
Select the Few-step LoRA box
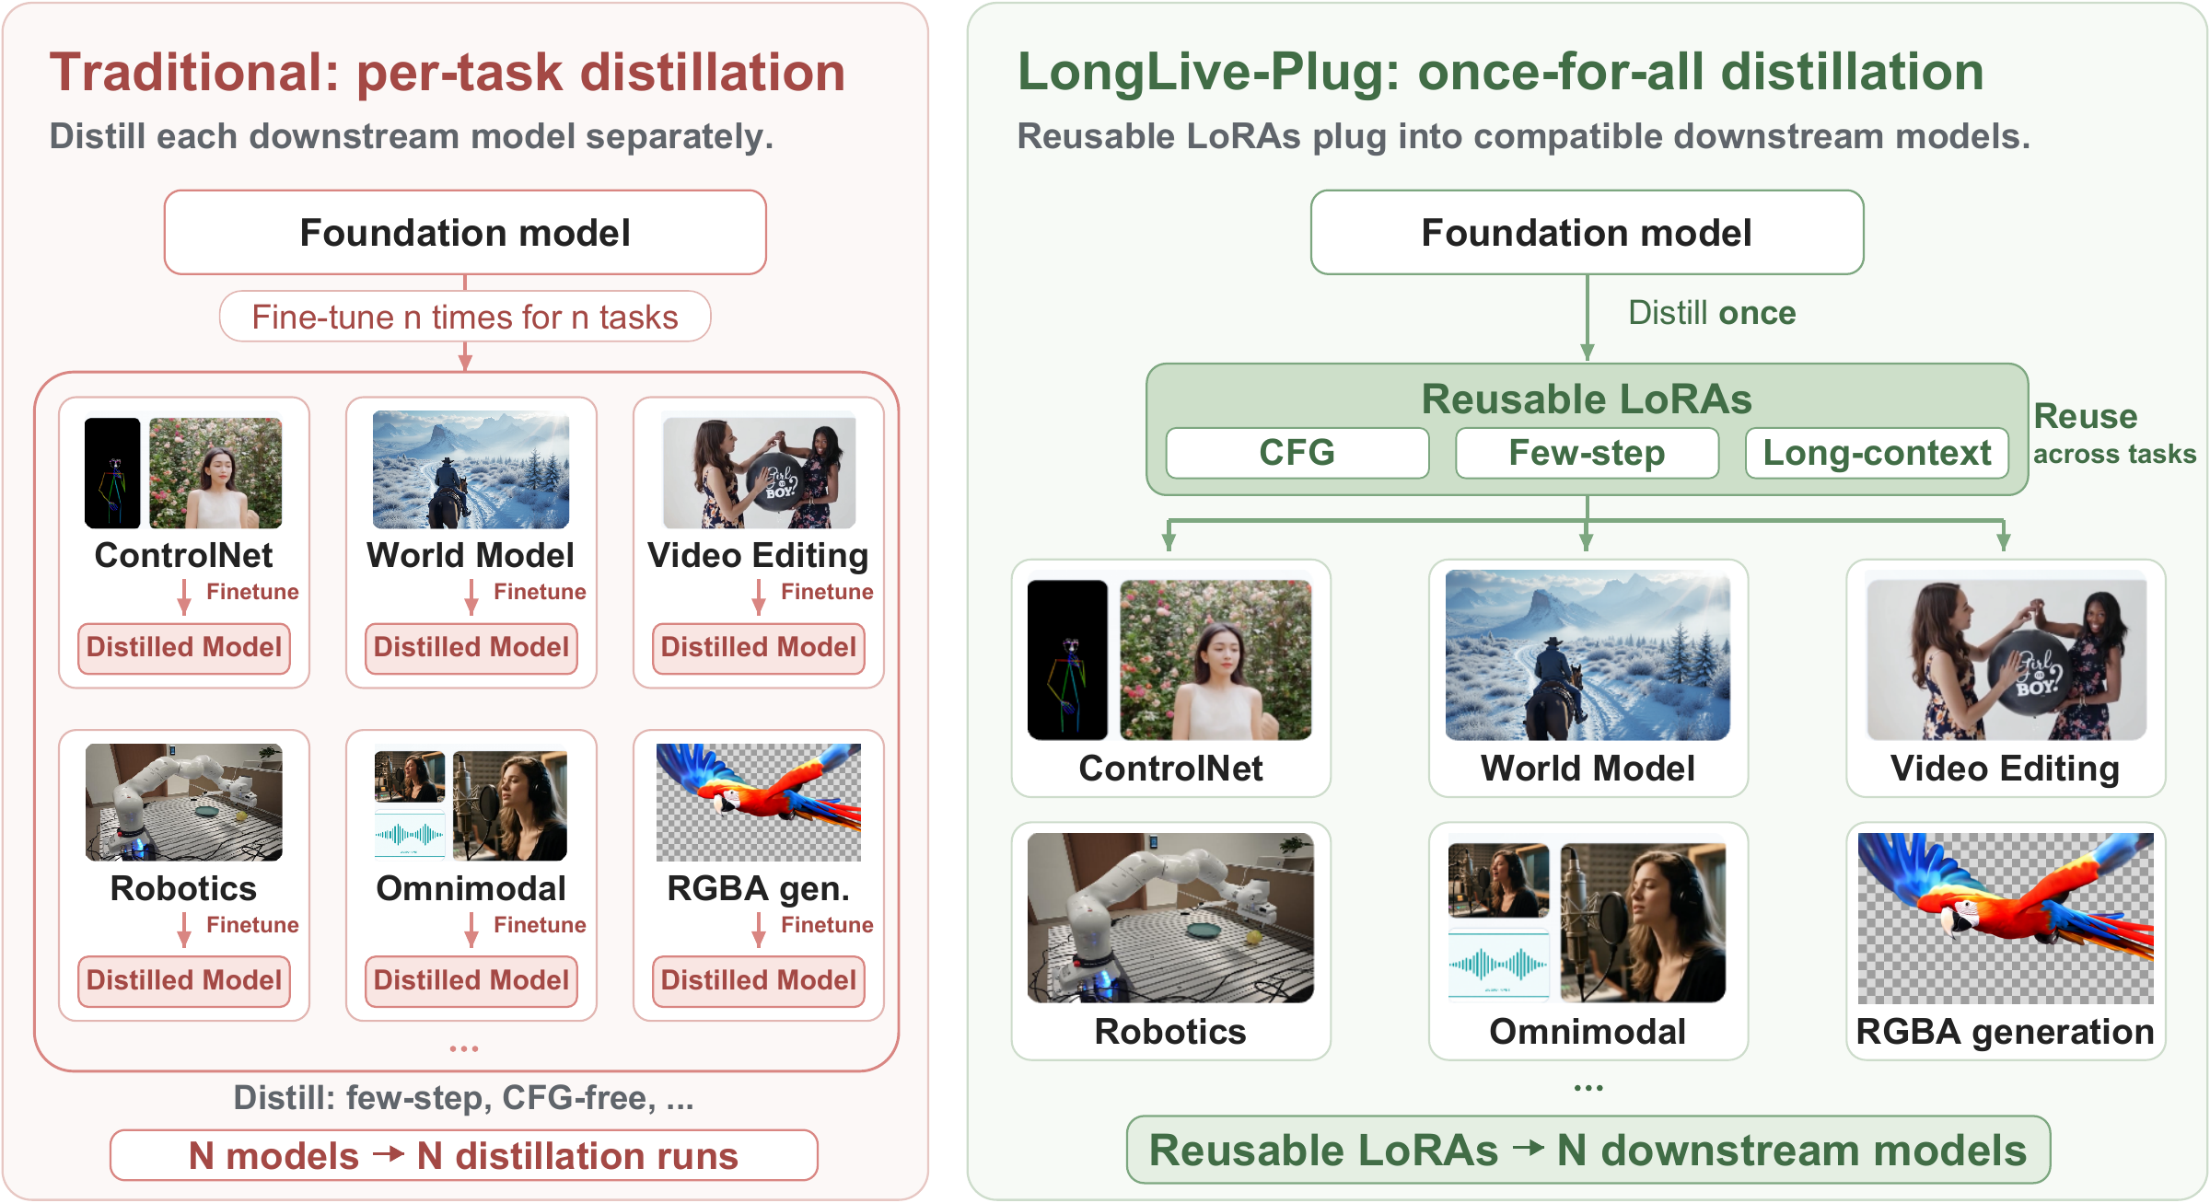[x=1587, y=453]
